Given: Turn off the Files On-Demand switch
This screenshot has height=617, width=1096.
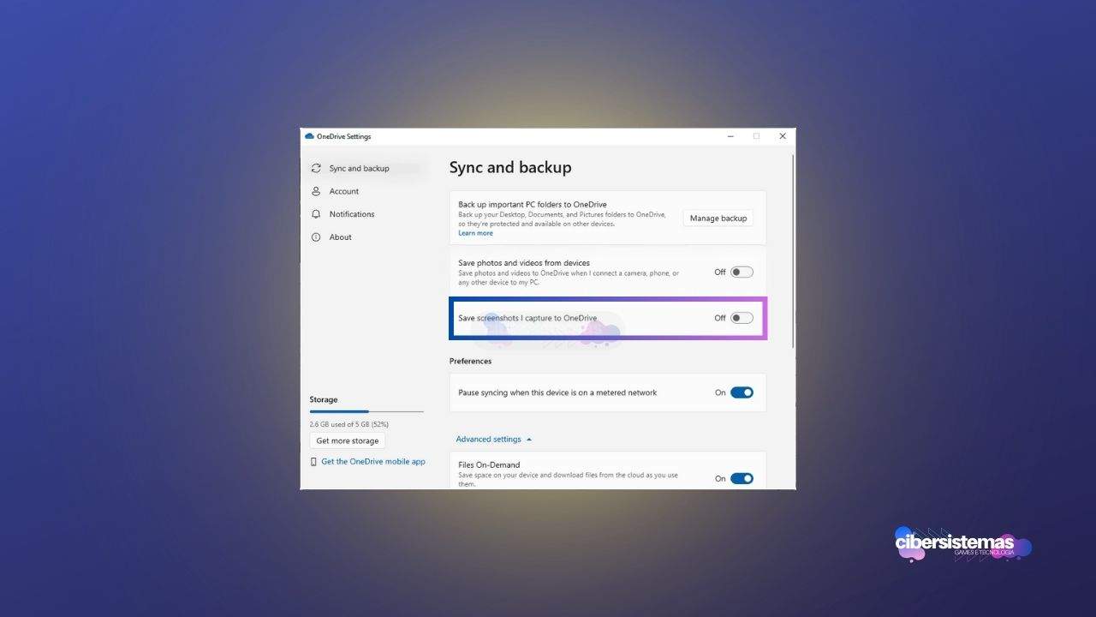Looking at the screenshot, I should tap(742, 478).
